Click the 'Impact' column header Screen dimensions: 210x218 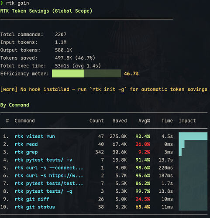tap(187, 121)
